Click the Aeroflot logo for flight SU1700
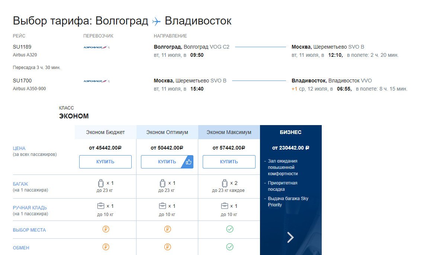 (x=96, y=81)
